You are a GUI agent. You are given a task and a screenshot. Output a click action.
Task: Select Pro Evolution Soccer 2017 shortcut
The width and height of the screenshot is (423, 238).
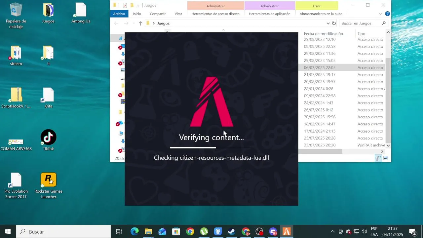point(16,186)
